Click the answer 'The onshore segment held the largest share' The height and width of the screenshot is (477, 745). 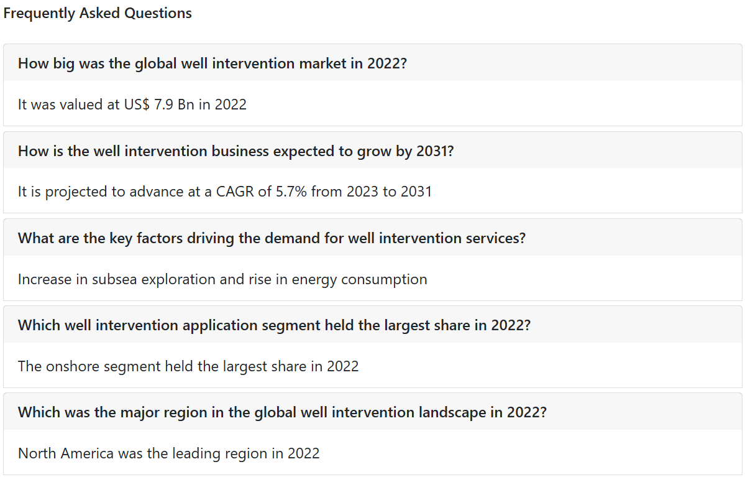188,366
